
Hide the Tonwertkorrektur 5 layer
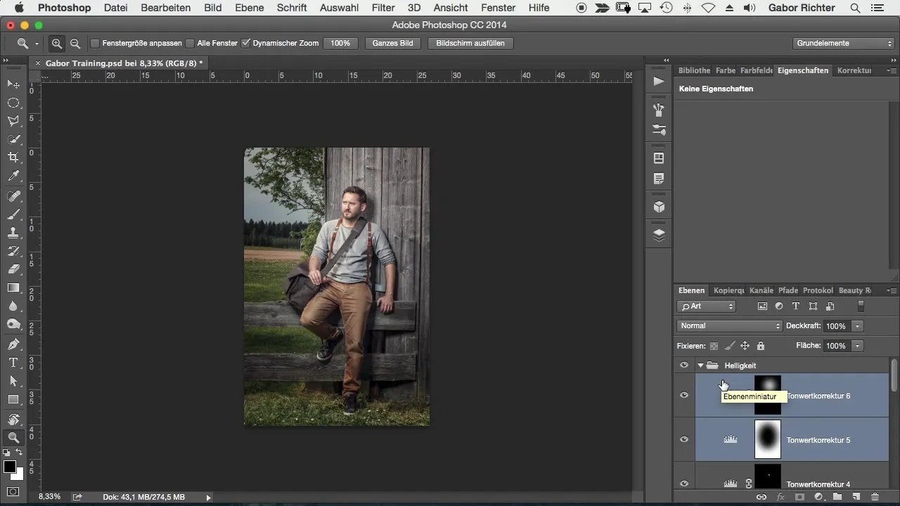pos(683,439)
